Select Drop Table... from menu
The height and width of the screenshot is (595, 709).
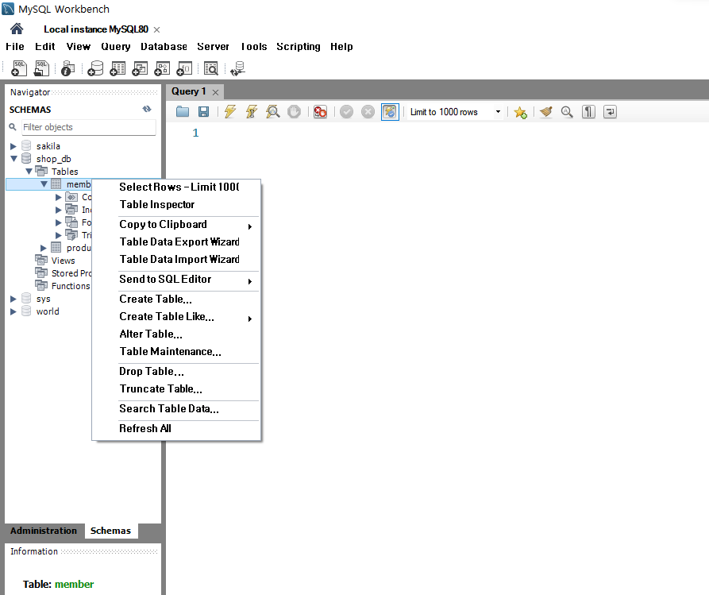point(176,372)
